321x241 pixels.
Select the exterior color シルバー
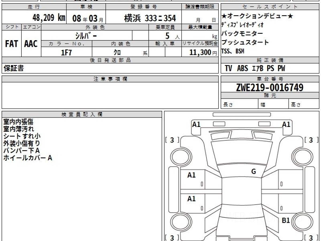tap(86, 36)
